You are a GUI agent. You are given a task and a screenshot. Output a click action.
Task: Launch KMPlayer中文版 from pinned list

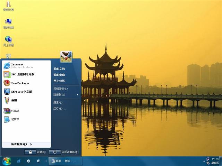pyautogui.click(x=20, y=92)
